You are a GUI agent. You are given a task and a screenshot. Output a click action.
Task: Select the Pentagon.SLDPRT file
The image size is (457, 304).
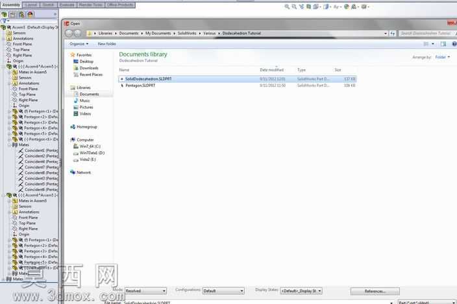pyautogui.click(x=237, y=86)
